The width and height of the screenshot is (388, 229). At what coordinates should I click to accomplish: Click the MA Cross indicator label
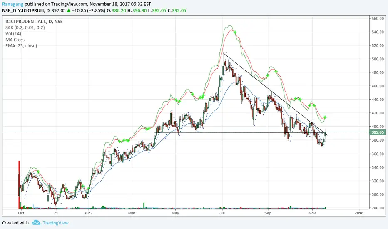15,40
